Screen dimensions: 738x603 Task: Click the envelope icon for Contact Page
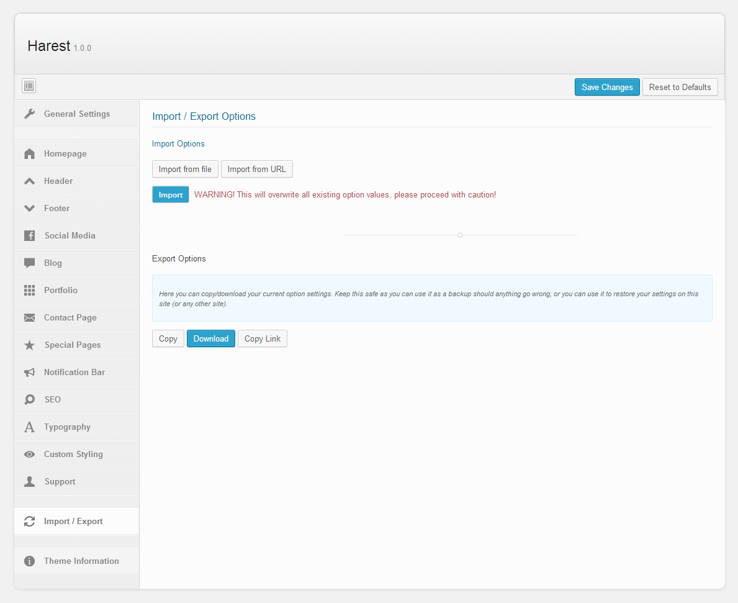(29, 318)
